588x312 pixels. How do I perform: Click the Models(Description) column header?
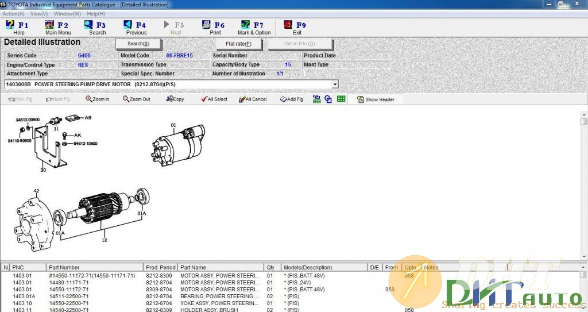pyautogui.click(x=324, y=267)
